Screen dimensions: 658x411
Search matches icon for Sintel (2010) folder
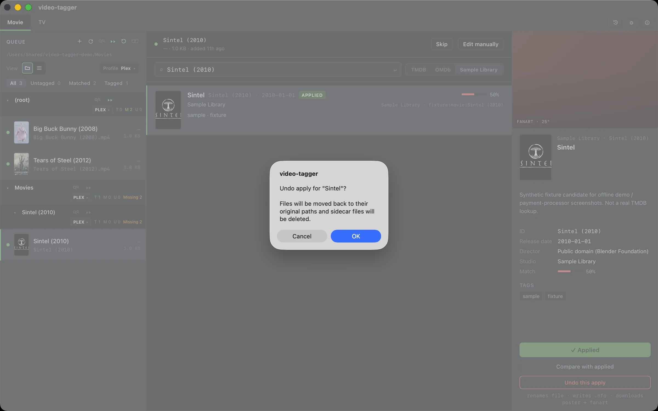point(76,212)
